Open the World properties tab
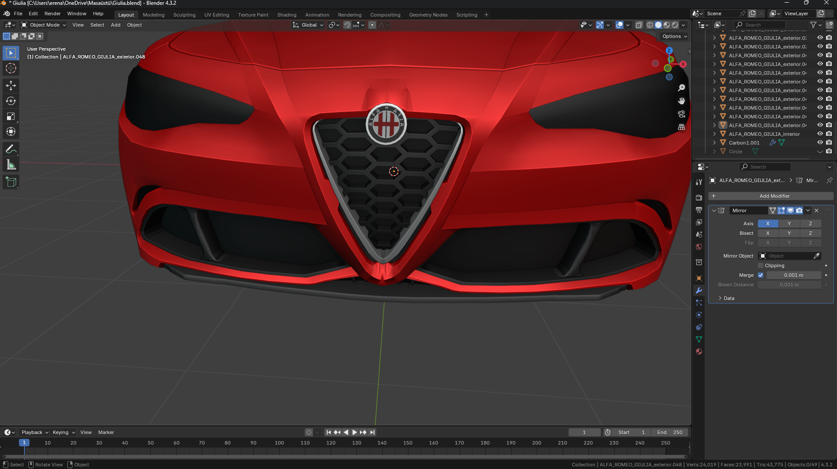Image resolution: width=837 pixels, height=469 pixels. tap(699, 247)
